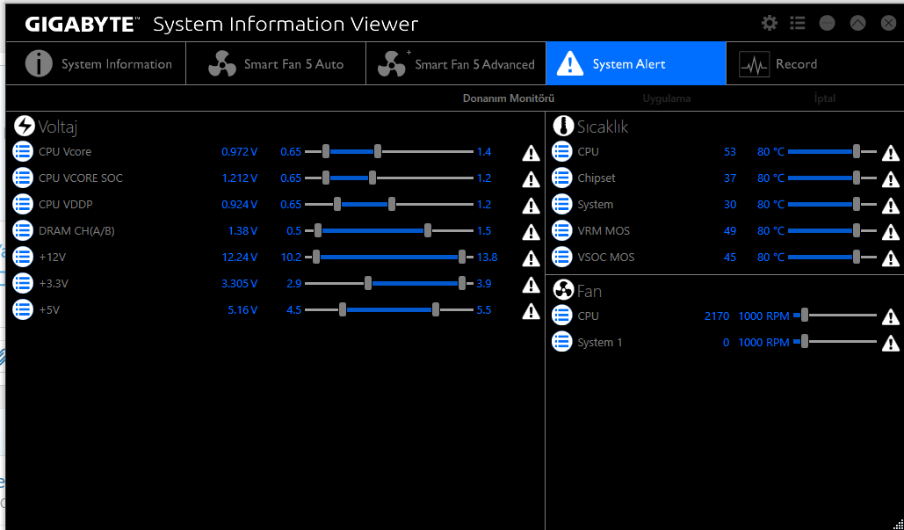
Task: Click the Chipset temperature list icon
Action: (x=562, y=178)
